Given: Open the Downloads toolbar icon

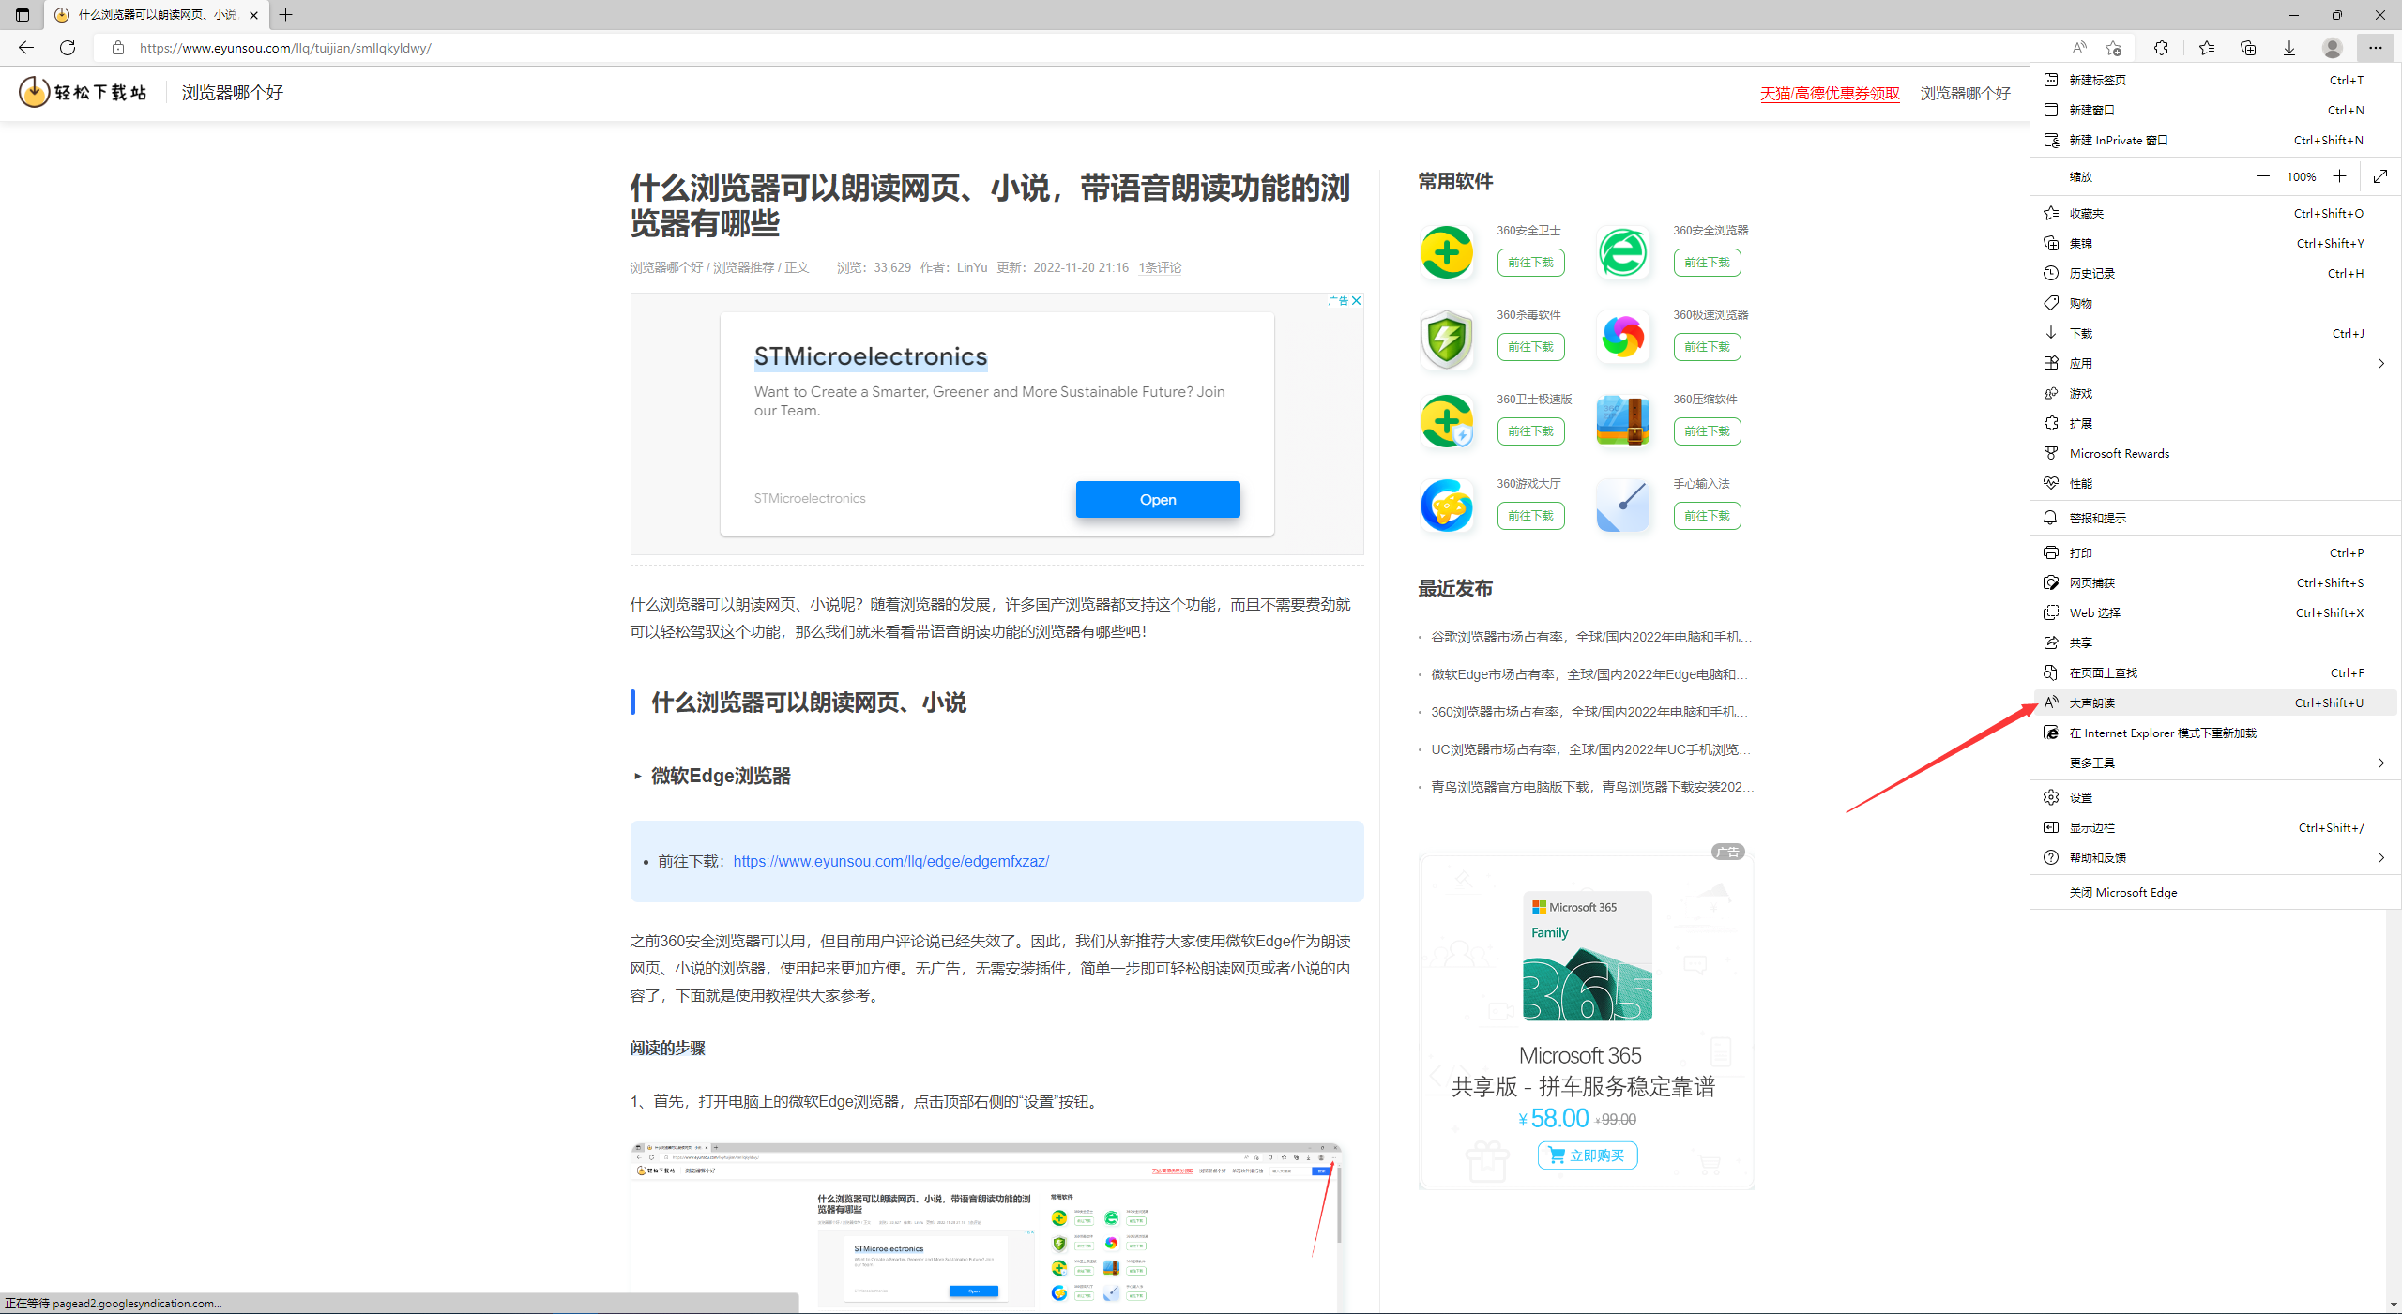Looking at the screenshot, I should (x=2289, y=48).
